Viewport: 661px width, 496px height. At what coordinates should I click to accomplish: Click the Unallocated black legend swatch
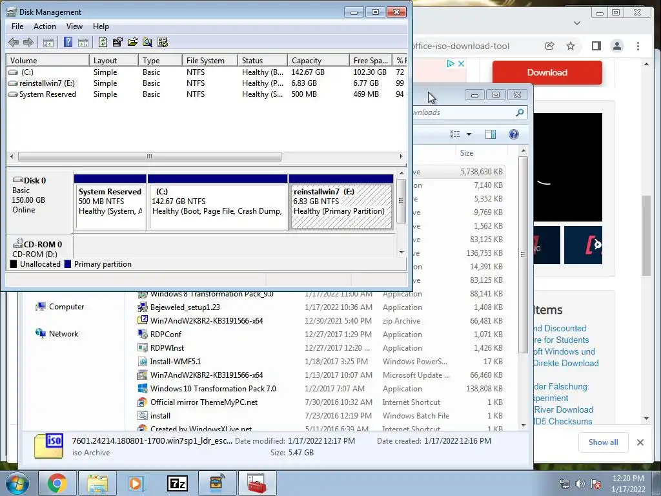(x=14, y=264)
